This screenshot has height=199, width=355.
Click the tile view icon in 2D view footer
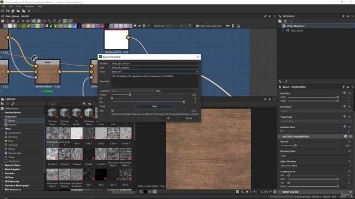(237, 192)
